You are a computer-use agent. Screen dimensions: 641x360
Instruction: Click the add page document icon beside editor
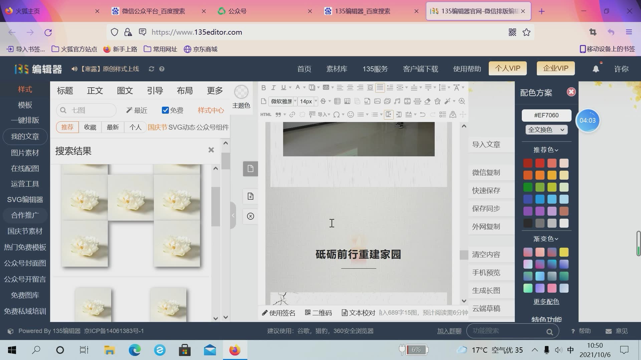pos(250,196)
